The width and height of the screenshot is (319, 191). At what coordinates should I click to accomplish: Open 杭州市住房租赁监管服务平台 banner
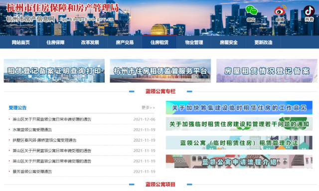pos(160,71)
